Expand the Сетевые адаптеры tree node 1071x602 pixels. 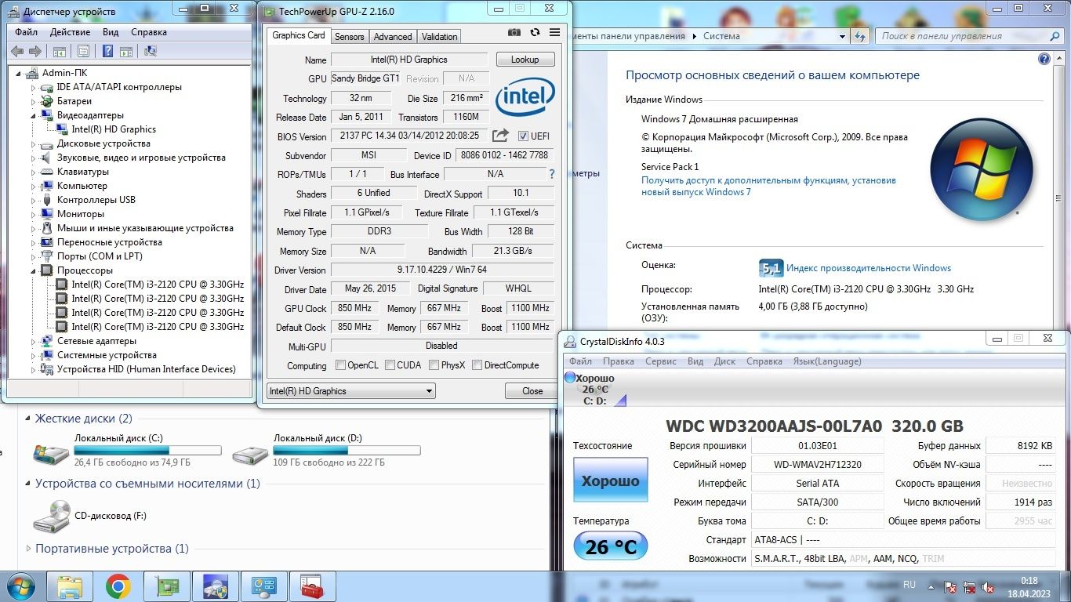(x=34, y=341)
